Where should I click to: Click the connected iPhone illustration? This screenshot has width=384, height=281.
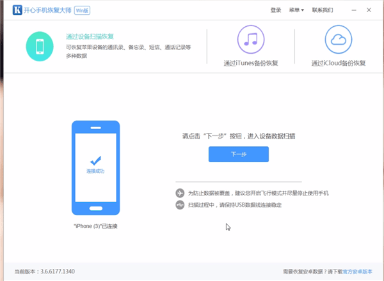[x=95, y=168]
